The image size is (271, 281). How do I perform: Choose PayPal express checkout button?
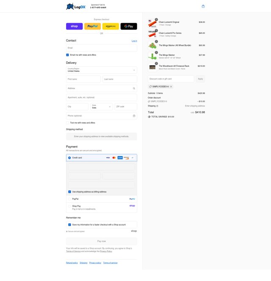pos(92,26)
